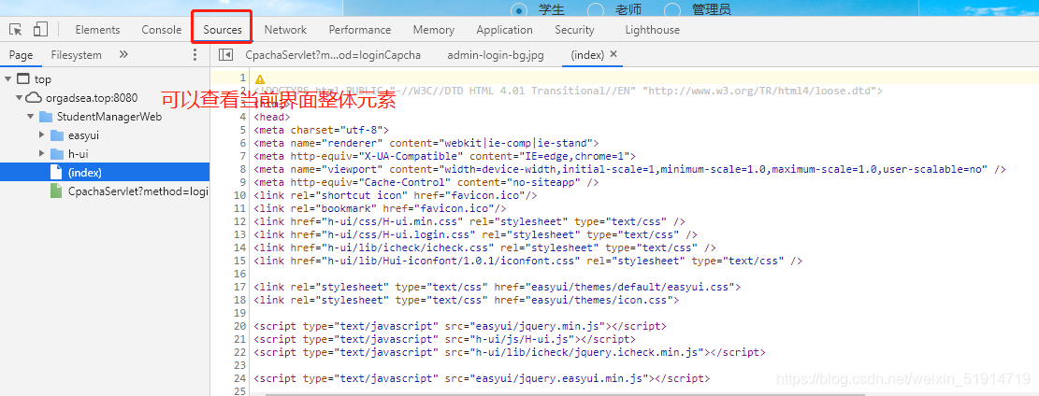Click line number 20 in gutter
Image resolution: width=1039 pixels, height=396 pixels.
click(x=239, y=326)
